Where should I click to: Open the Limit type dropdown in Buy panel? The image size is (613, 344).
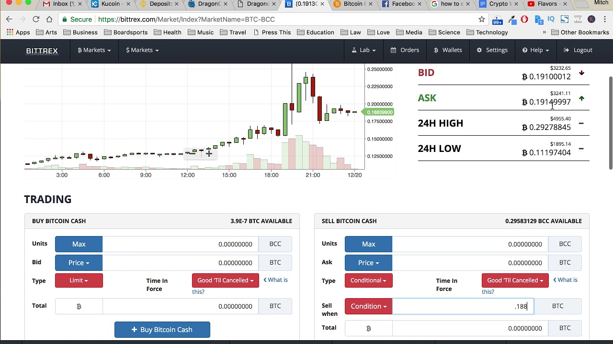pos(79,280)
